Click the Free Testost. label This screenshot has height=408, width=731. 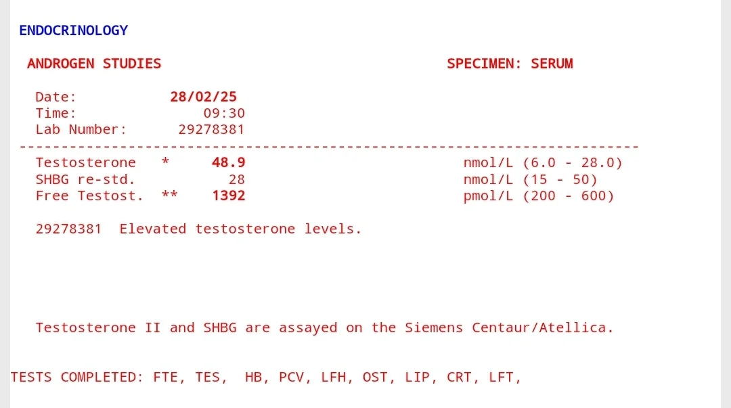(x=89, y=196)
